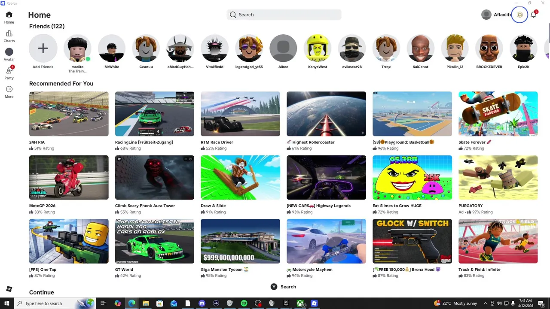The image size is (550, 309).
Task: Open friend Vitalifiedd's avatar
Action: [x=214, y=48]
